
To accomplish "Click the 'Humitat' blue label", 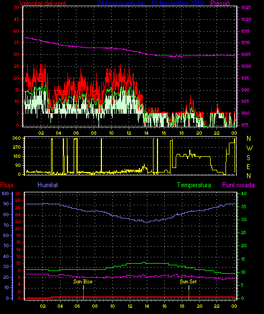I will pos(48,185).
